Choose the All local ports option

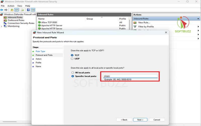pos(73,73)
